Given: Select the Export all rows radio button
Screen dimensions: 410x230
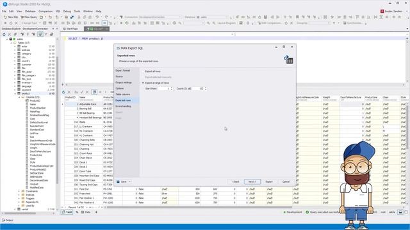Looking at the screenshot, I should point(143,71).
